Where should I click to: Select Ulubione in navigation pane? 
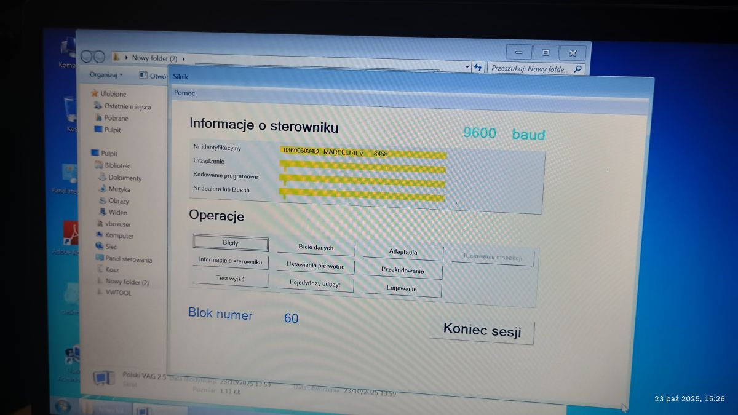click(108, 94)
